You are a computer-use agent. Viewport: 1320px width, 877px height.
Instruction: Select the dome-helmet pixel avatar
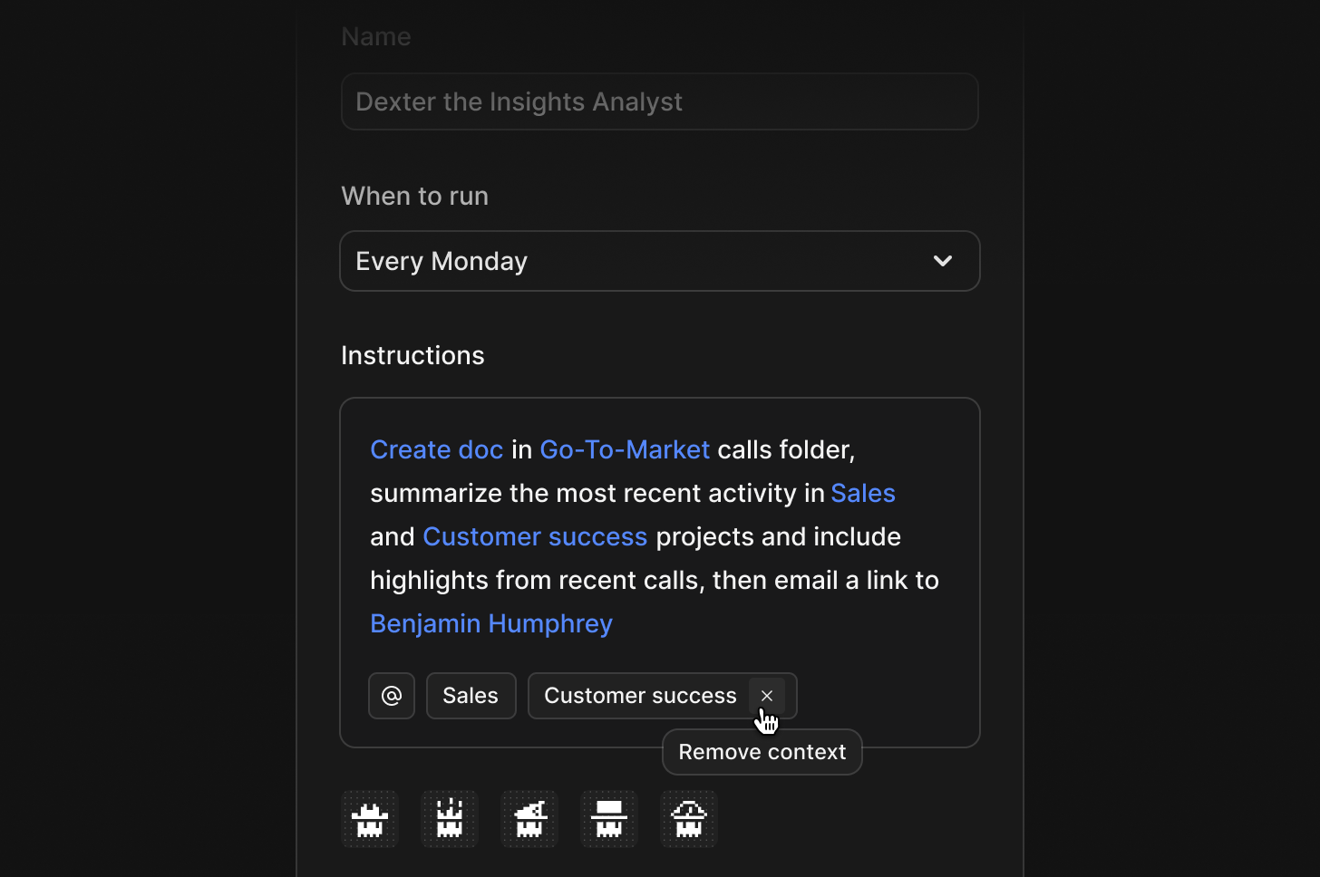[x=688, y=818]
